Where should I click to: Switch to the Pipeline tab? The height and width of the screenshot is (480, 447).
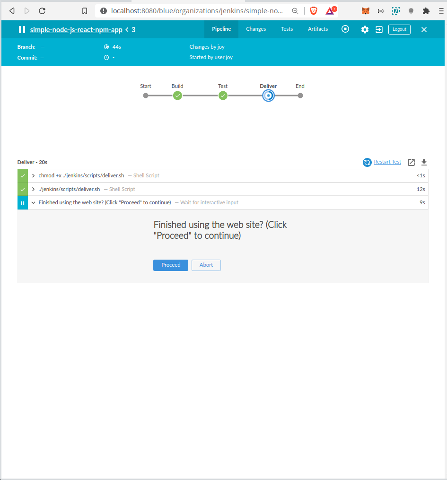pos(221,29)
